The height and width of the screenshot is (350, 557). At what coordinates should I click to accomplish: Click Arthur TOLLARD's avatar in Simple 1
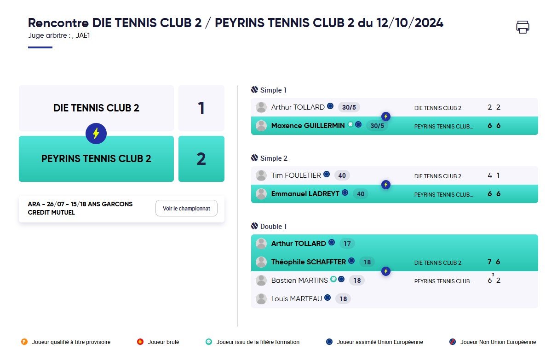tap(261, 107)
